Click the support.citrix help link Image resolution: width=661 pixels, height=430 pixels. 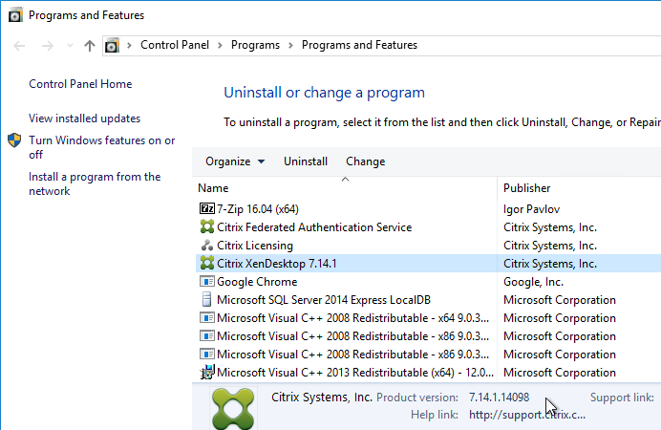pos(527,415)
